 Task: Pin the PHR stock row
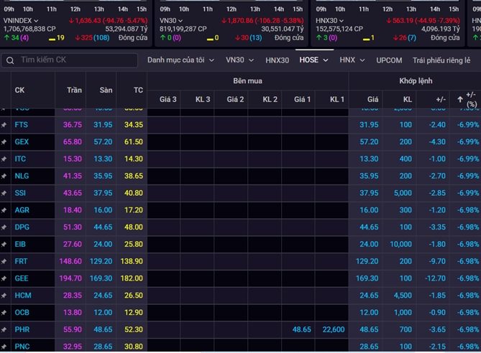(x=4, y=329)
